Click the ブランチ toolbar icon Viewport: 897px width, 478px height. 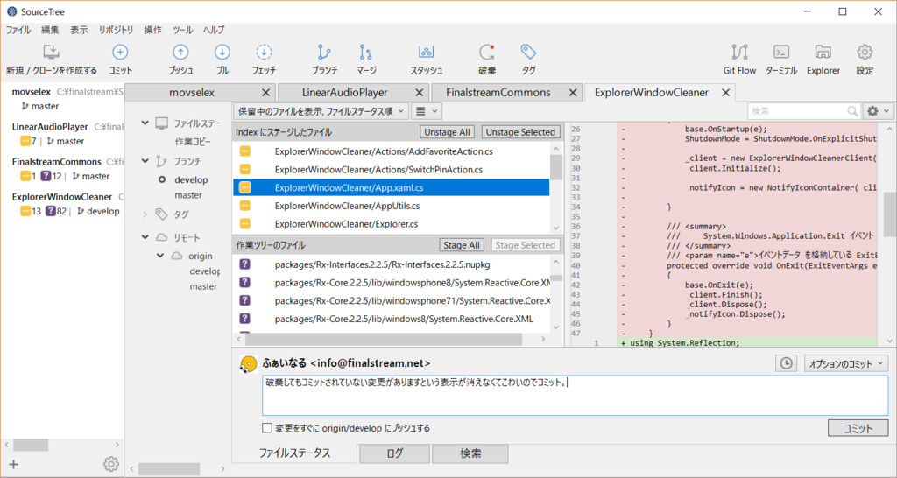pyautogui.click(x=324, y=53)
